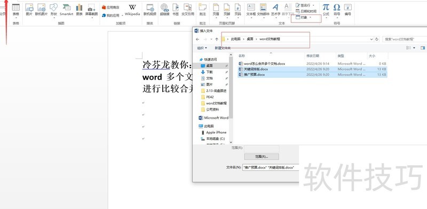Select 推广预算.docx file

312,74
